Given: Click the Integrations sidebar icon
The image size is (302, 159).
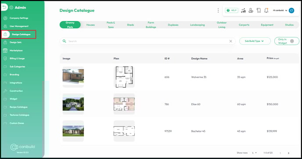Looking at the screenshot, I should (x=5, y=83).
